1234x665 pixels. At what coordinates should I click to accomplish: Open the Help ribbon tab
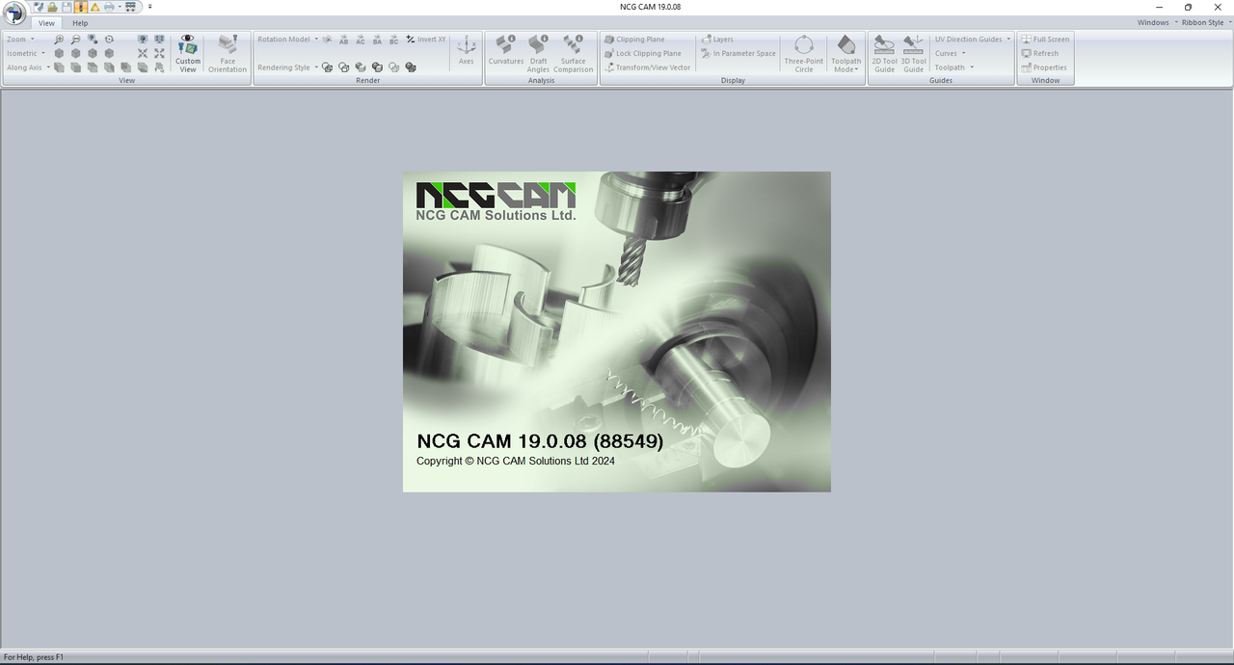pos(80,23)
